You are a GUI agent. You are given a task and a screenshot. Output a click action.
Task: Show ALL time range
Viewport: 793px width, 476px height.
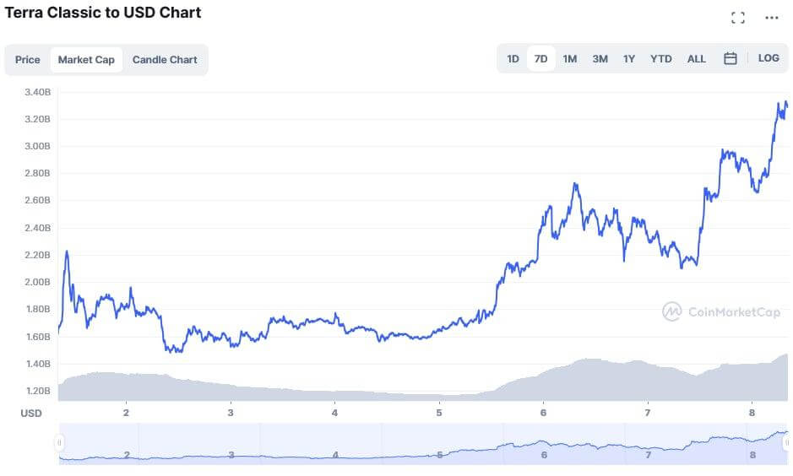696,59
